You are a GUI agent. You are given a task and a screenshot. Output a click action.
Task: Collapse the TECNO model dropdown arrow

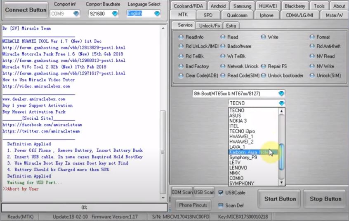281,103
